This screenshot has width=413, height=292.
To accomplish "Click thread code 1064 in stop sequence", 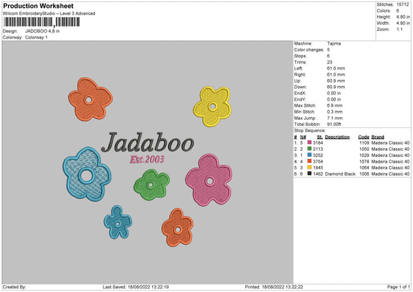I will (x=364, y=167).
